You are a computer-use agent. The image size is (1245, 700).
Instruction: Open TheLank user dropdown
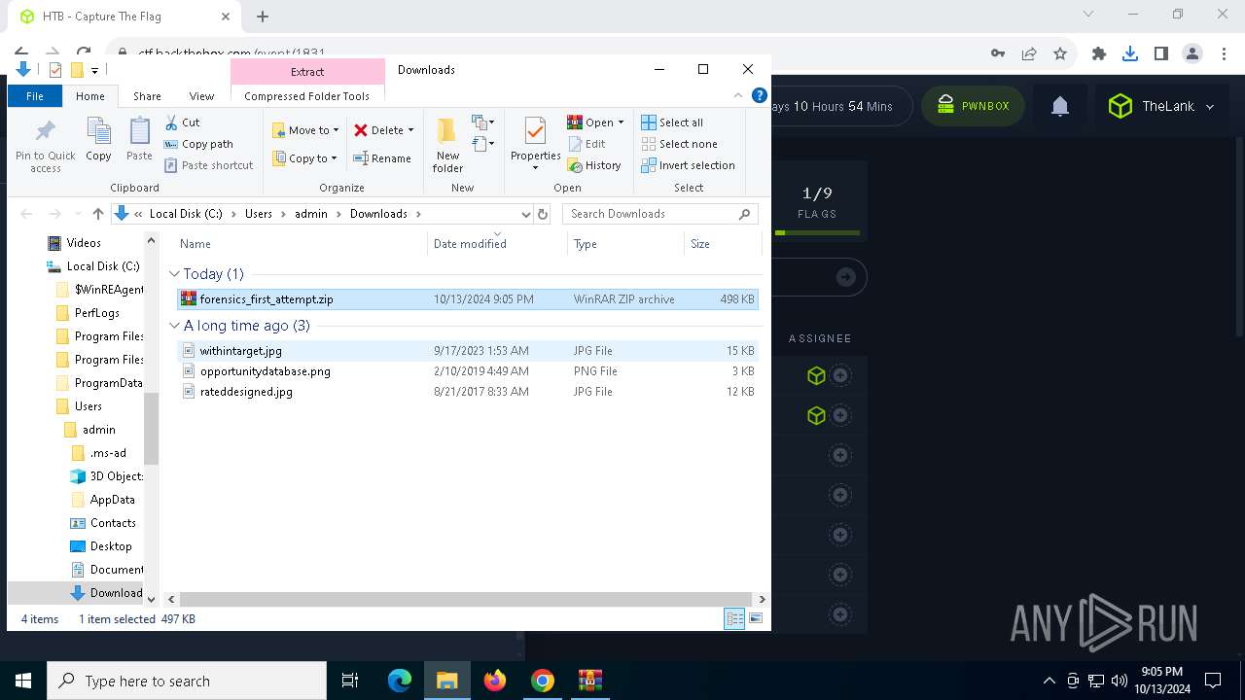(x=1162, y=106)
